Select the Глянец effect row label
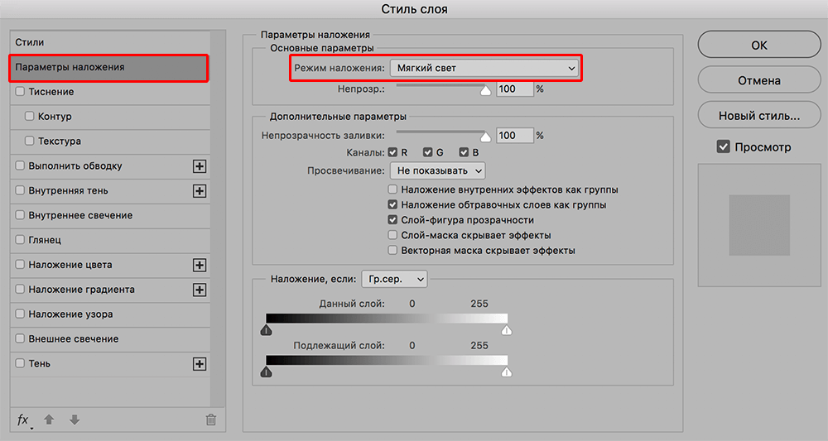 tap(45, 240)
